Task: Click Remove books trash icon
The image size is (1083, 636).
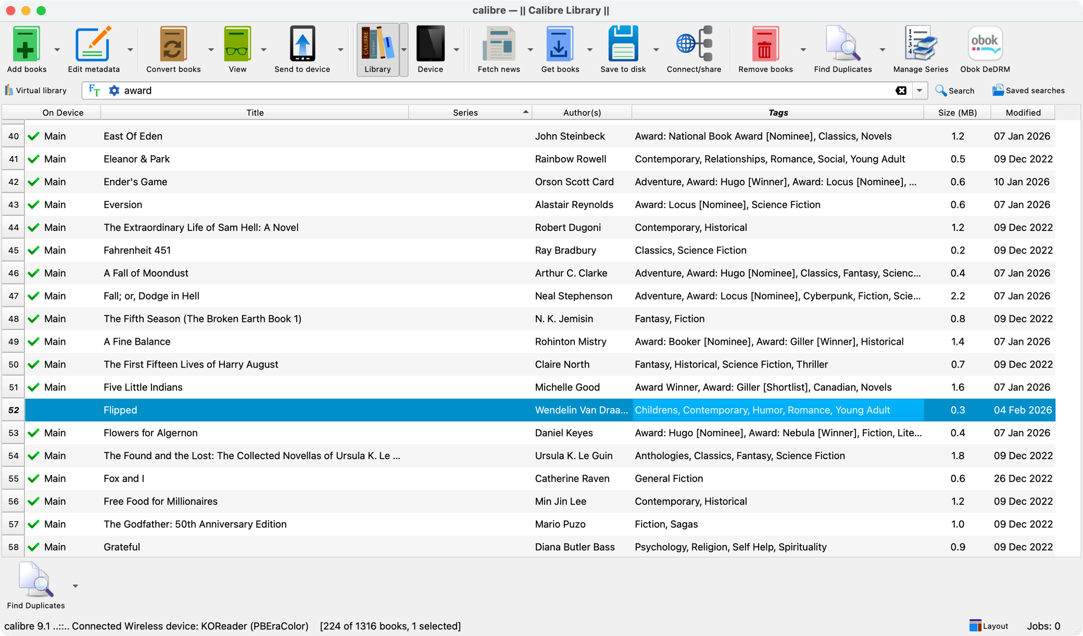Action: (765, 45)
